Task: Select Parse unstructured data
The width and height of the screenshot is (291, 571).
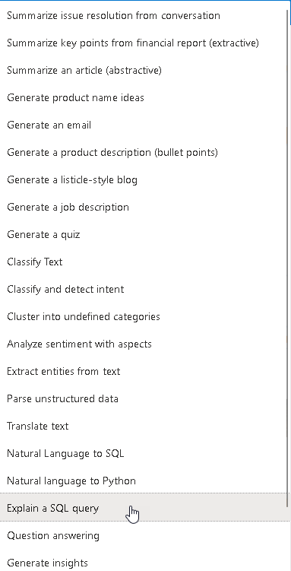Action: (144, 398)
